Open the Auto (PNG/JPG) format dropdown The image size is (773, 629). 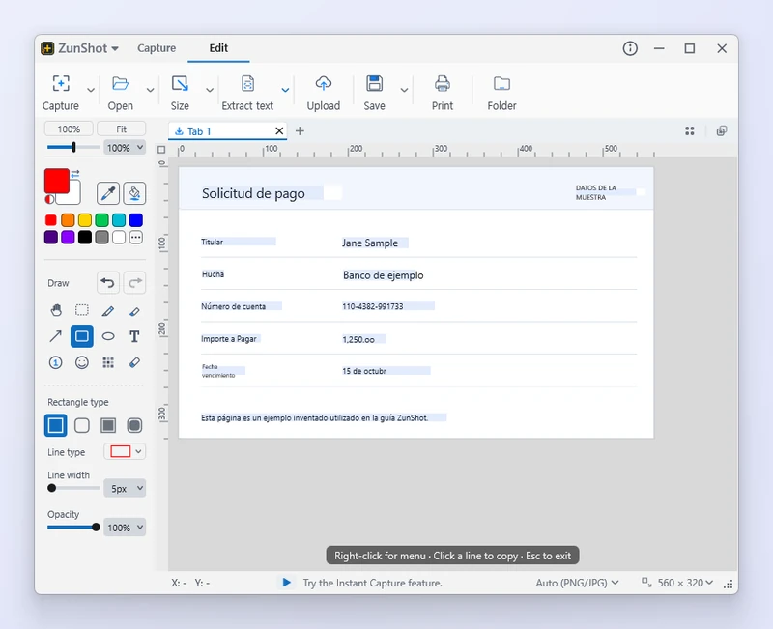(577, 583)
